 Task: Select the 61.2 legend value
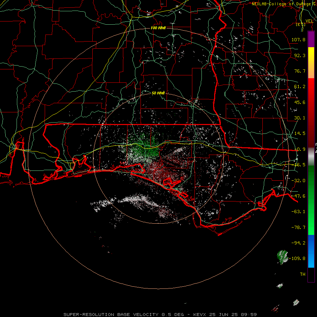300,87
